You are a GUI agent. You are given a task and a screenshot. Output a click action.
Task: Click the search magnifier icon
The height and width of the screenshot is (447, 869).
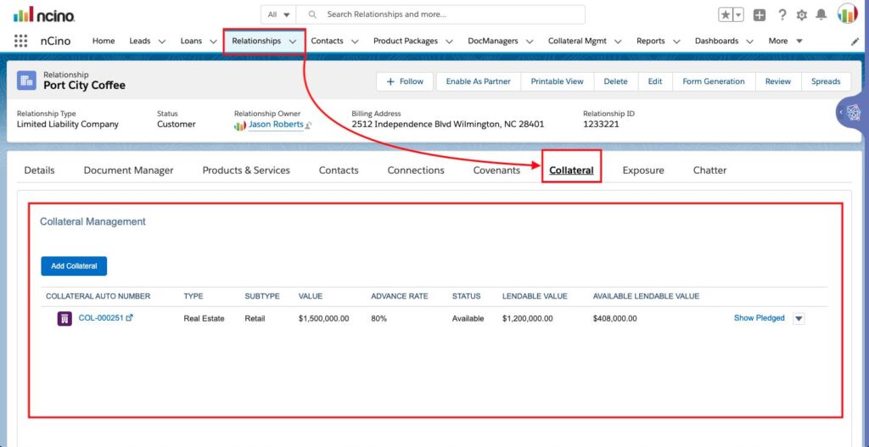(312, 14)
